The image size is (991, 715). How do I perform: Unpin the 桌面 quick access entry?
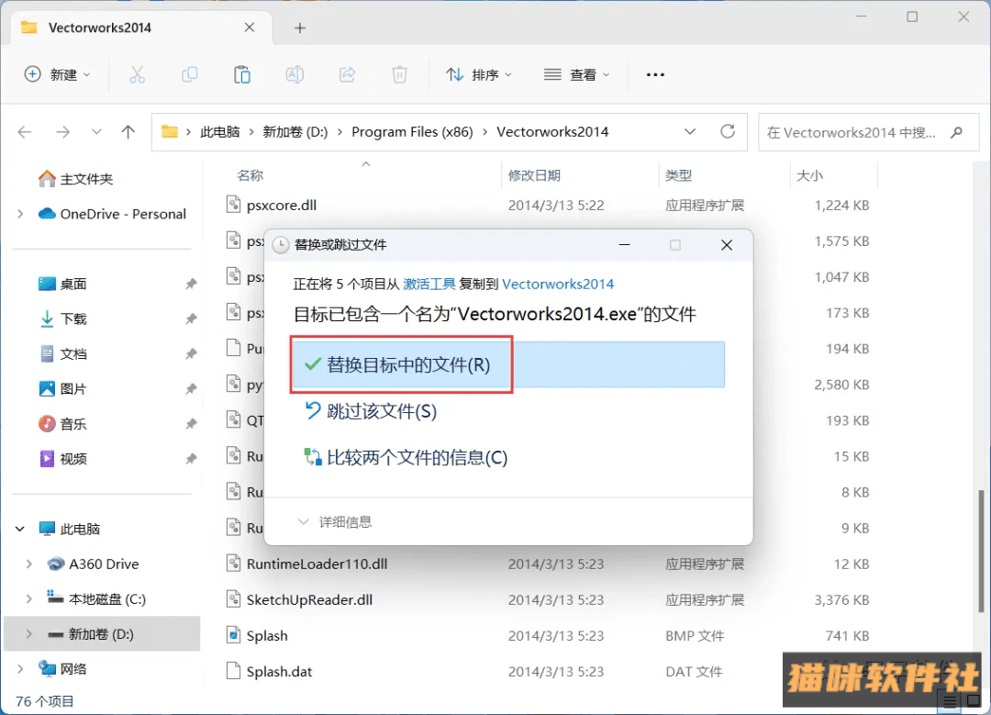coord(191,284)
